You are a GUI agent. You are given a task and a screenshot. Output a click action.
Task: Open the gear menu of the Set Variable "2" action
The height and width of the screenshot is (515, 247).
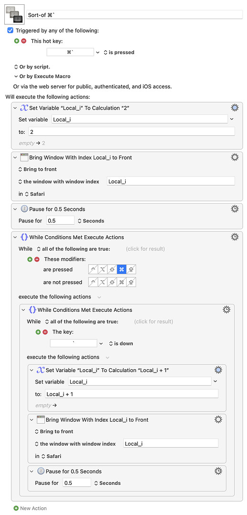[235, 108]
